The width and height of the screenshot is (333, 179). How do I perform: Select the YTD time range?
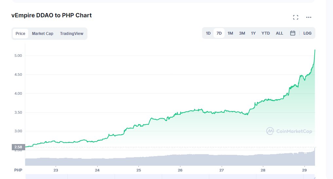coord(266,33)
